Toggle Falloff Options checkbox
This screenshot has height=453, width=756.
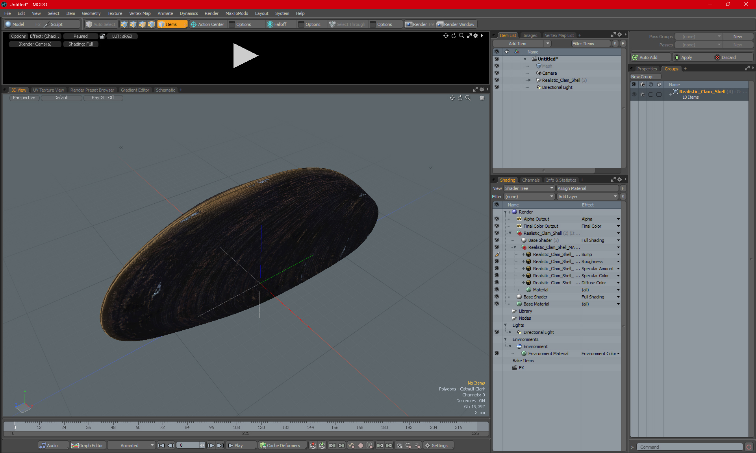click(x=301, y=24)
